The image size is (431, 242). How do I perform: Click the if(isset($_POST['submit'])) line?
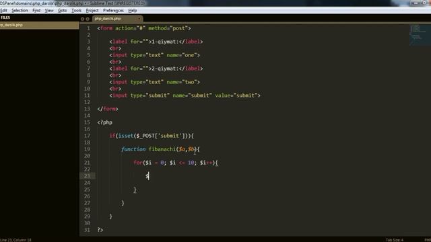(x=152, y=136)
